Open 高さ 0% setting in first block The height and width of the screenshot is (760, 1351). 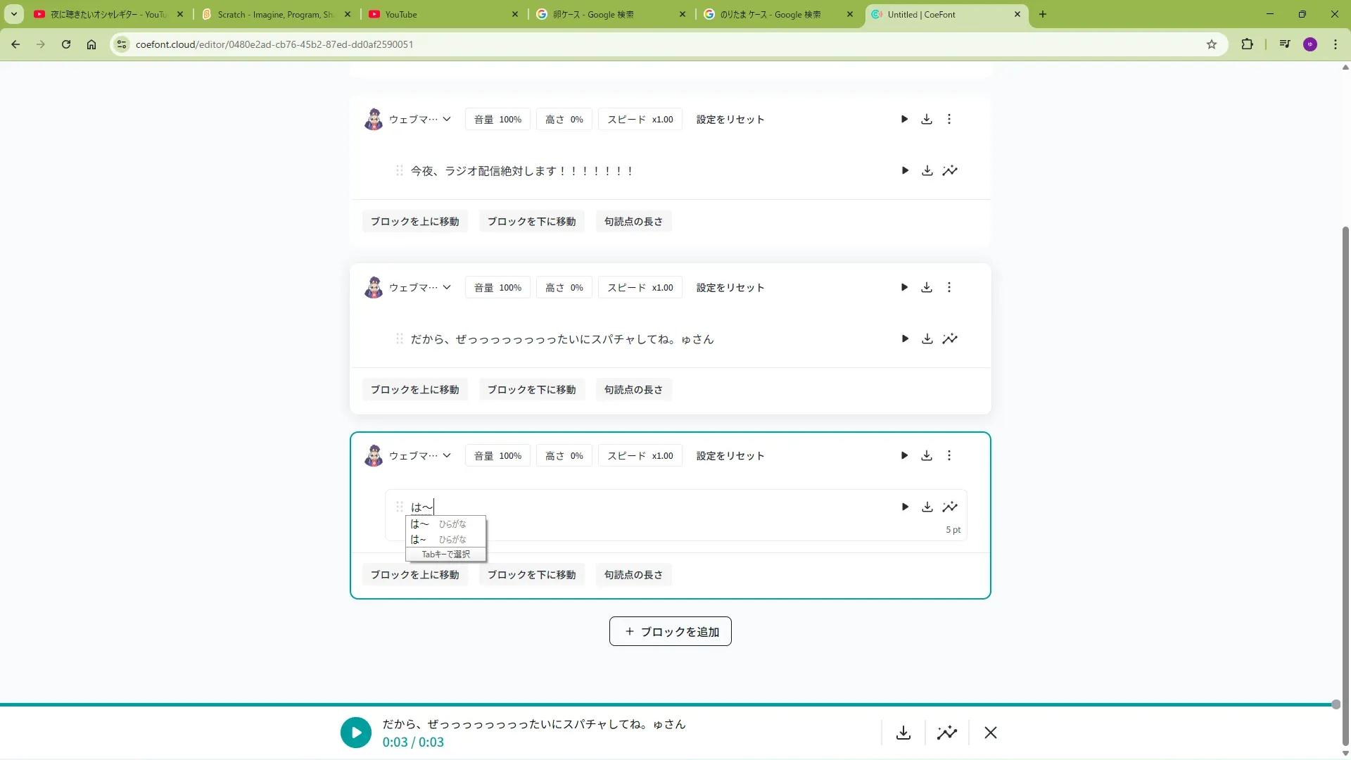pyautogui.click(x=564, y=119)
